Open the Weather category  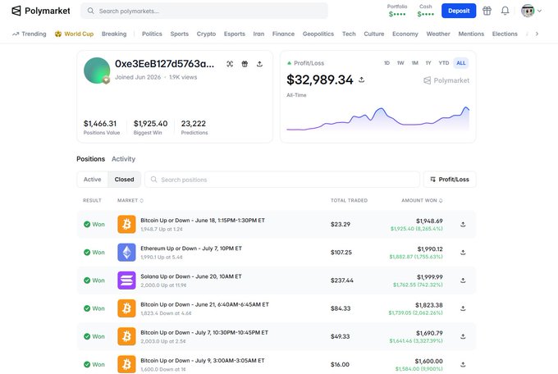438,34
